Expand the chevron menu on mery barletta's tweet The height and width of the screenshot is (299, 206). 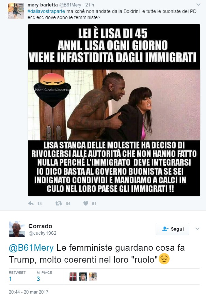(199, 4)
